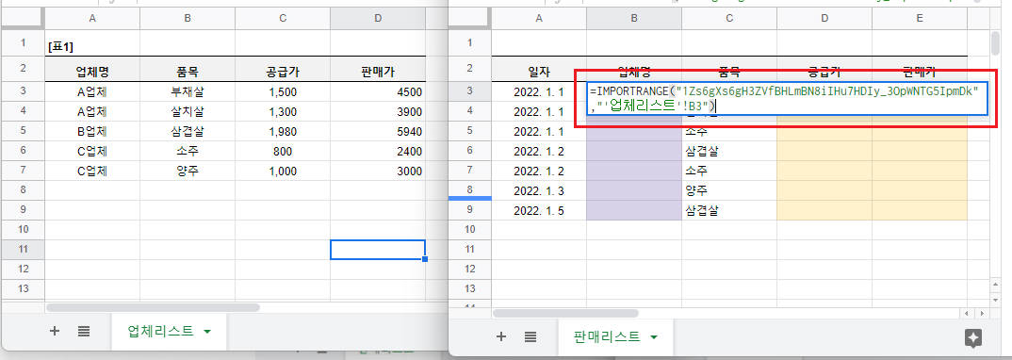Select column D header in left window

pyautogui.click(x=378, y=19)
